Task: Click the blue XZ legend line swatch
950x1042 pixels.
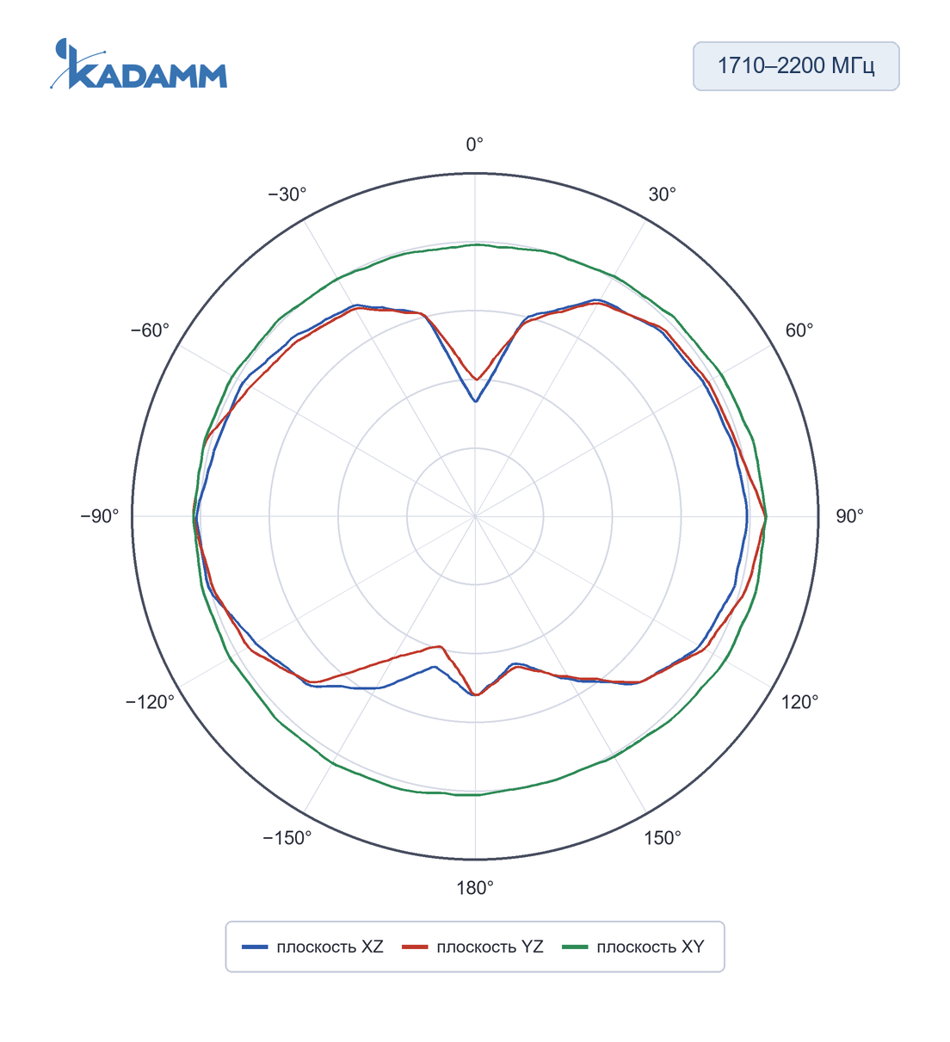Action: (256, 947)
